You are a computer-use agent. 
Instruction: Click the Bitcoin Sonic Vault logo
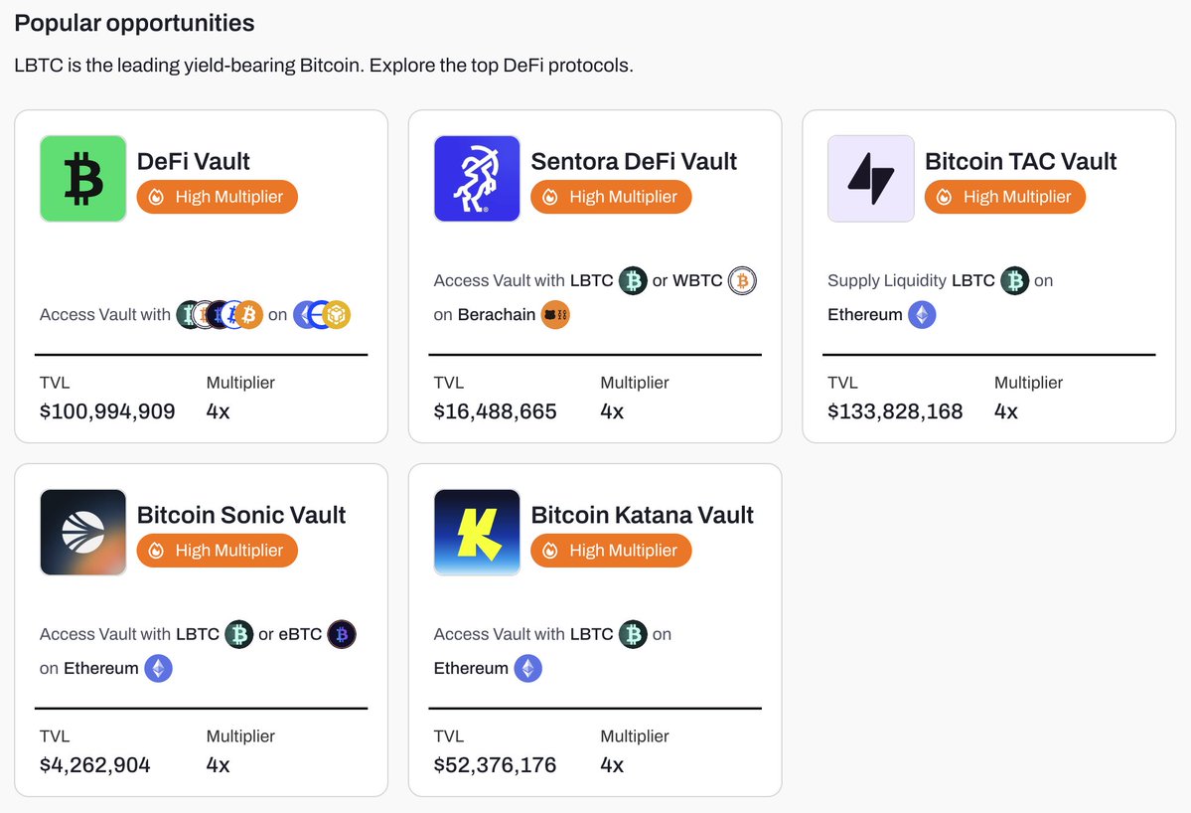point(82,532)
